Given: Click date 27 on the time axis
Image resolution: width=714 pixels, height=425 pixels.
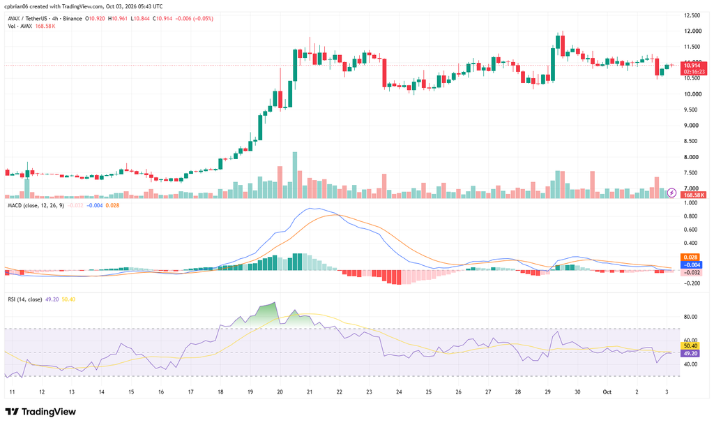Looking at the screenshot, I should click(x=488, y=392).
